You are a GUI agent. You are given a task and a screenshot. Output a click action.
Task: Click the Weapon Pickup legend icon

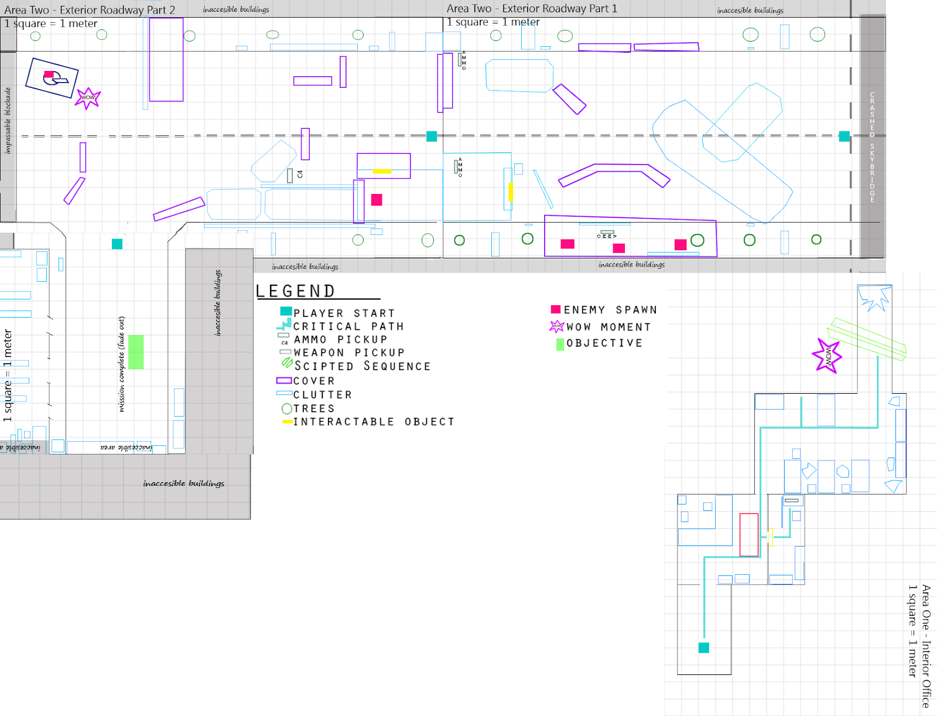click(286, 352)
